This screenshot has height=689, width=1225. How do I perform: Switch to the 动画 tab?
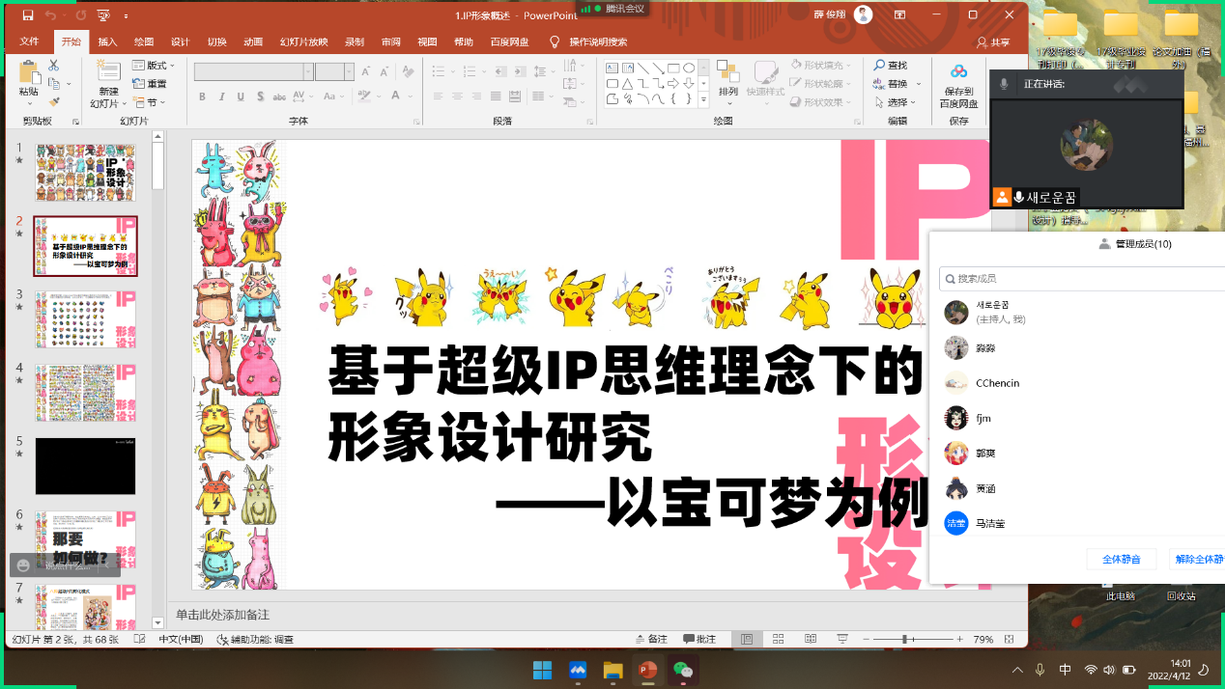(253, 42)
